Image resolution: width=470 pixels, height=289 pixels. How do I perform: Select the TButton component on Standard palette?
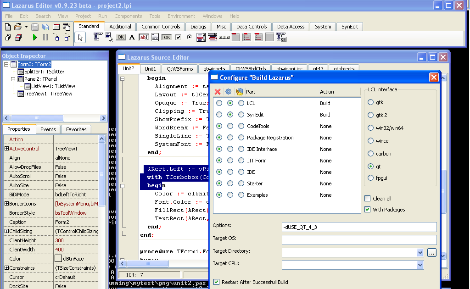pyautogui.click(x=120, y=37)
